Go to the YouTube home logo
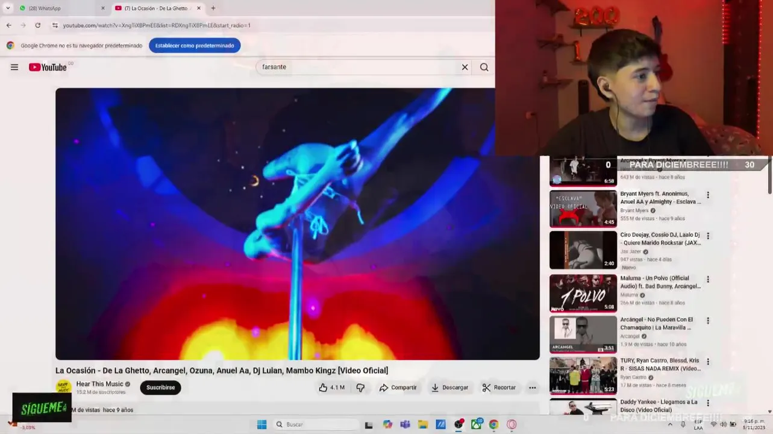The image size is (773, 434). [48, 67]
